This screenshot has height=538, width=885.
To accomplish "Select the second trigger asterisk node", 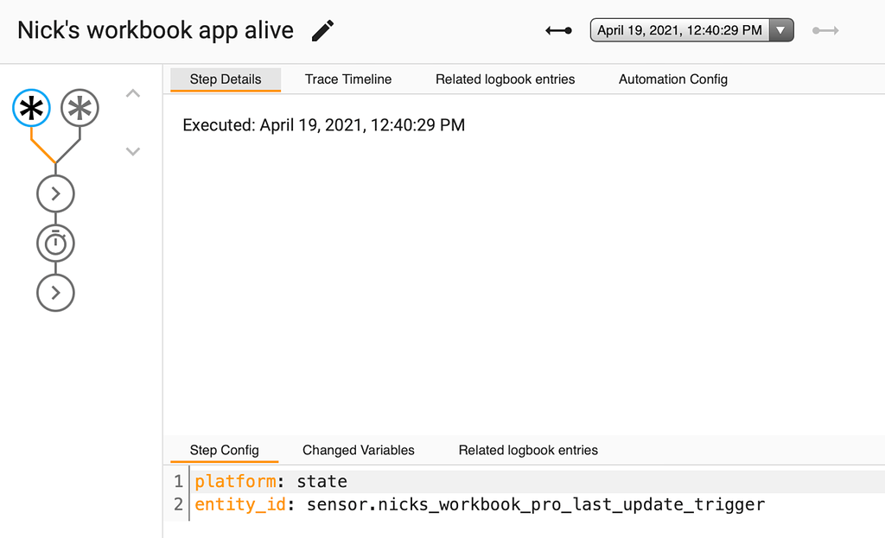I will (80, 108).
